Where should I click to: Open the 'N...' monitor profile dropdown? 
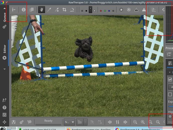click(x=69, y=122)
